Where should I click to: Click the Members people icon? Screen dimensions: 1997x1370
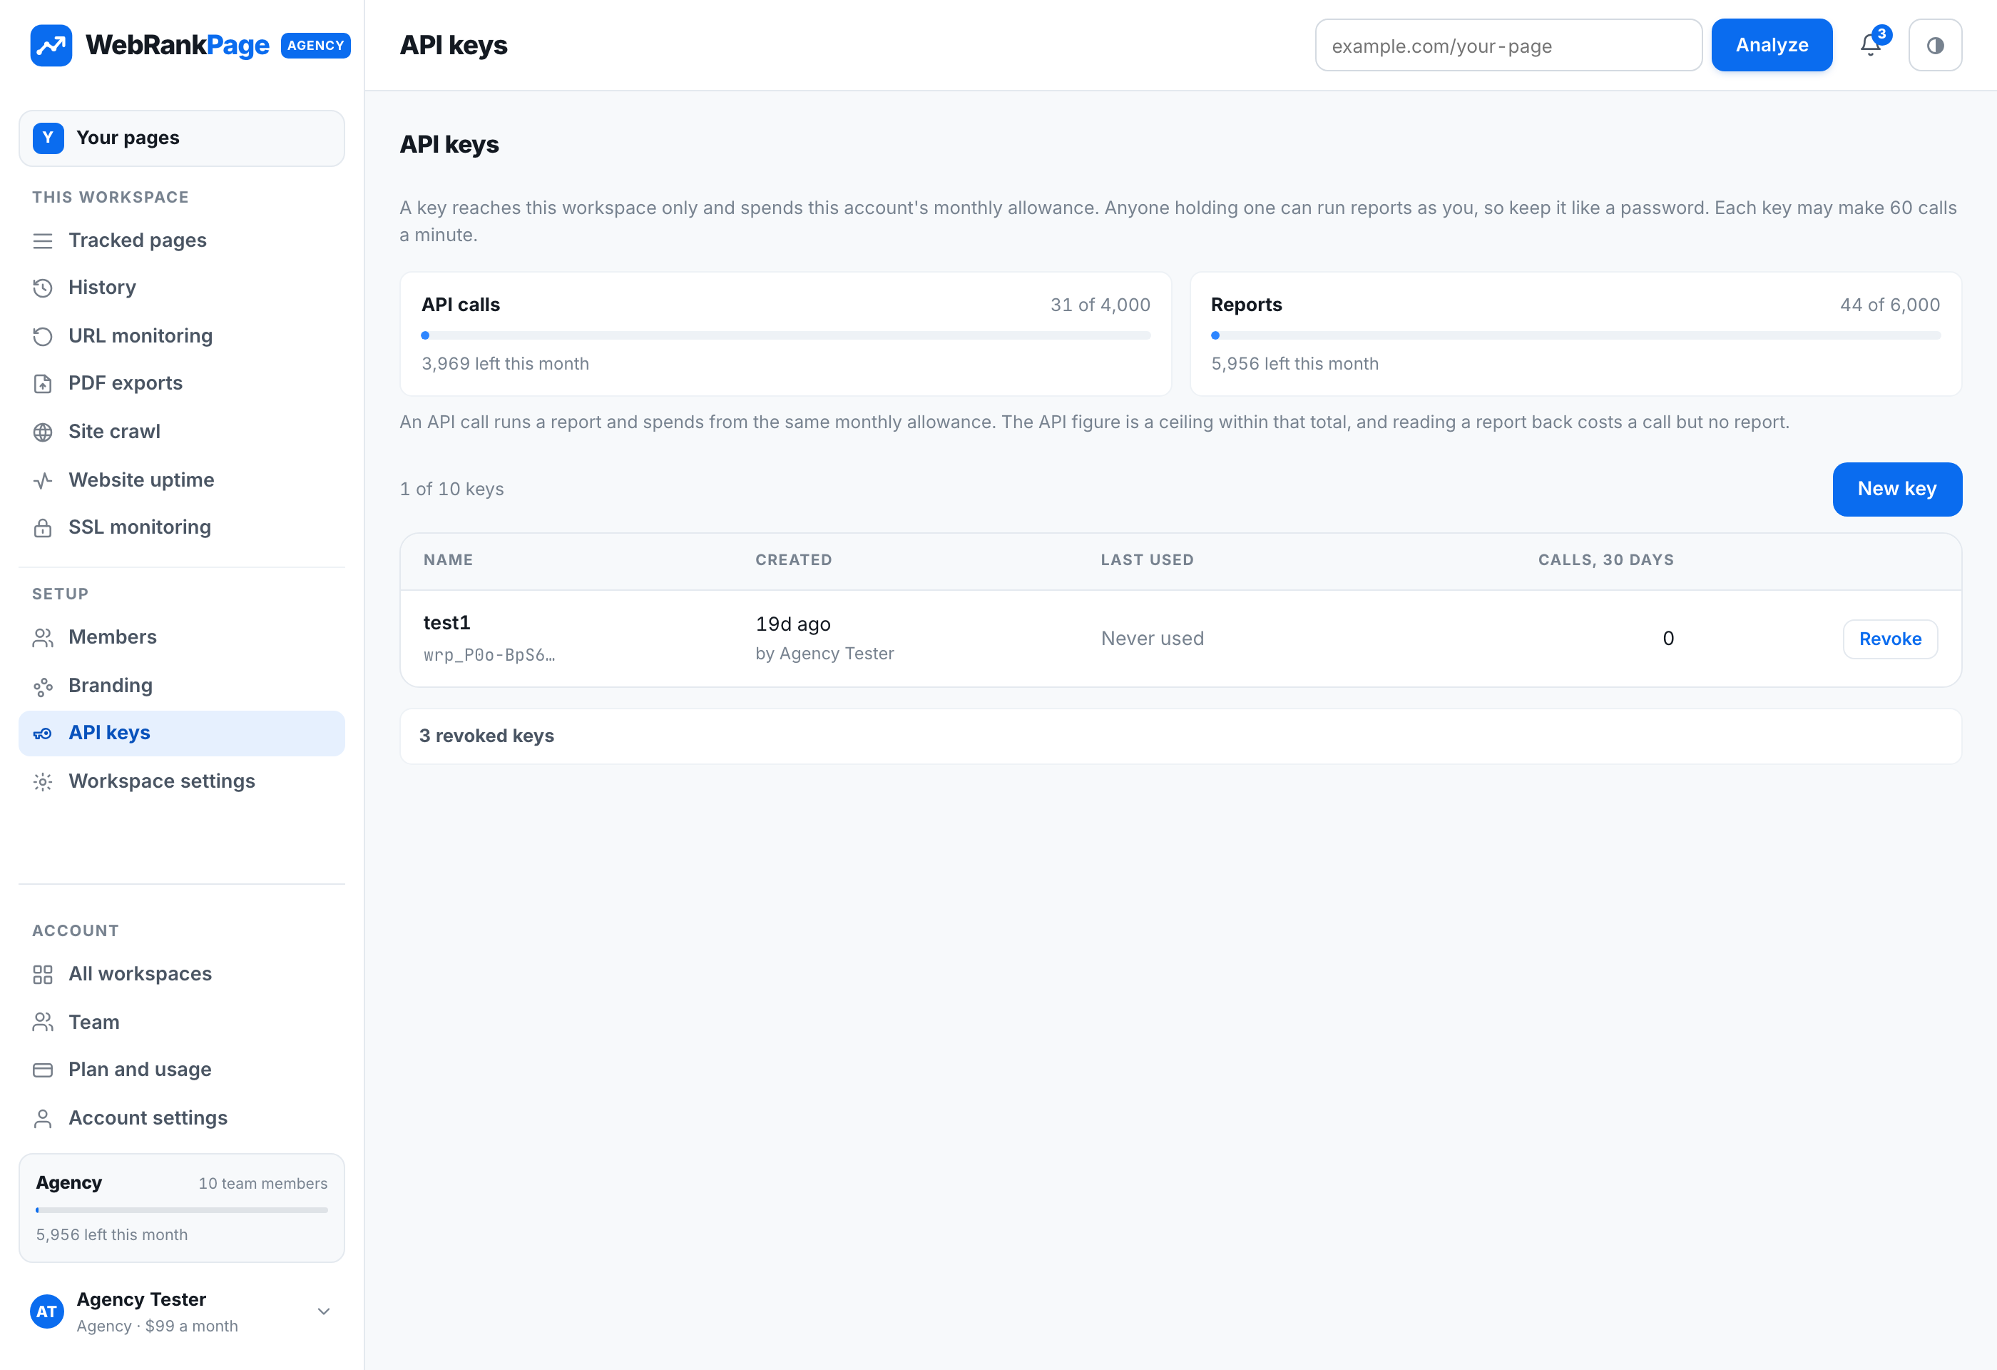(x=43, y=638)
